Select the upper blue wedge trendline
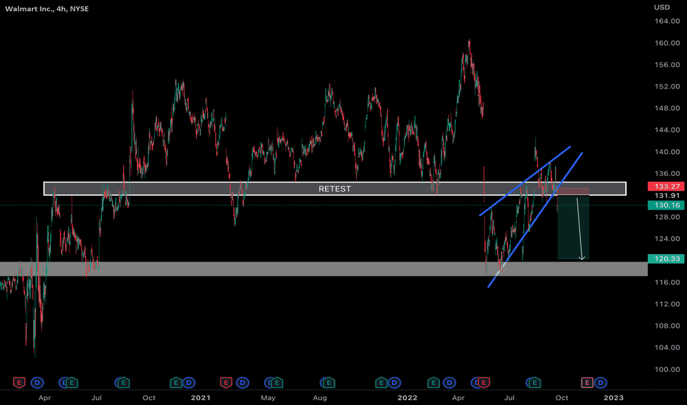 point(525,181)
